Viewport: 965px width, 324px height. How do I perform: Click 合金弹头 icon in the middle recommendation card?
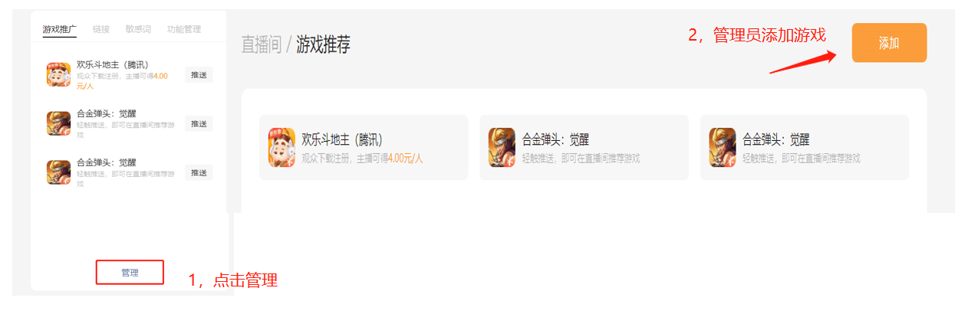click(502, 147)
